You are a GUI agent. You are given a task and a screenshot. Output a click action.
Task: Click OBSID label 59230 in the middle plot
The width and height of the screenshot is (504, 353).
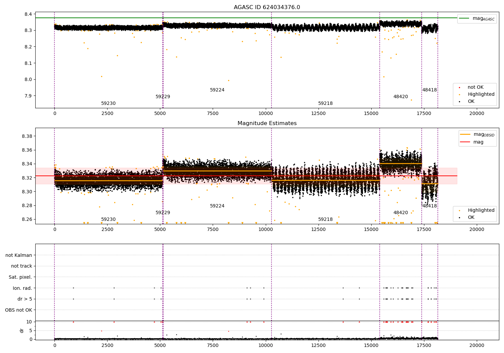tap(108, 220)
